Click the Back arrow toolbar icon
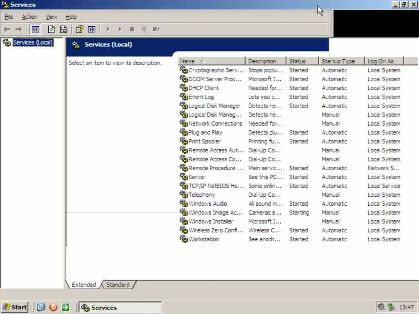The image size is (419, 314). tap(7, 29)
